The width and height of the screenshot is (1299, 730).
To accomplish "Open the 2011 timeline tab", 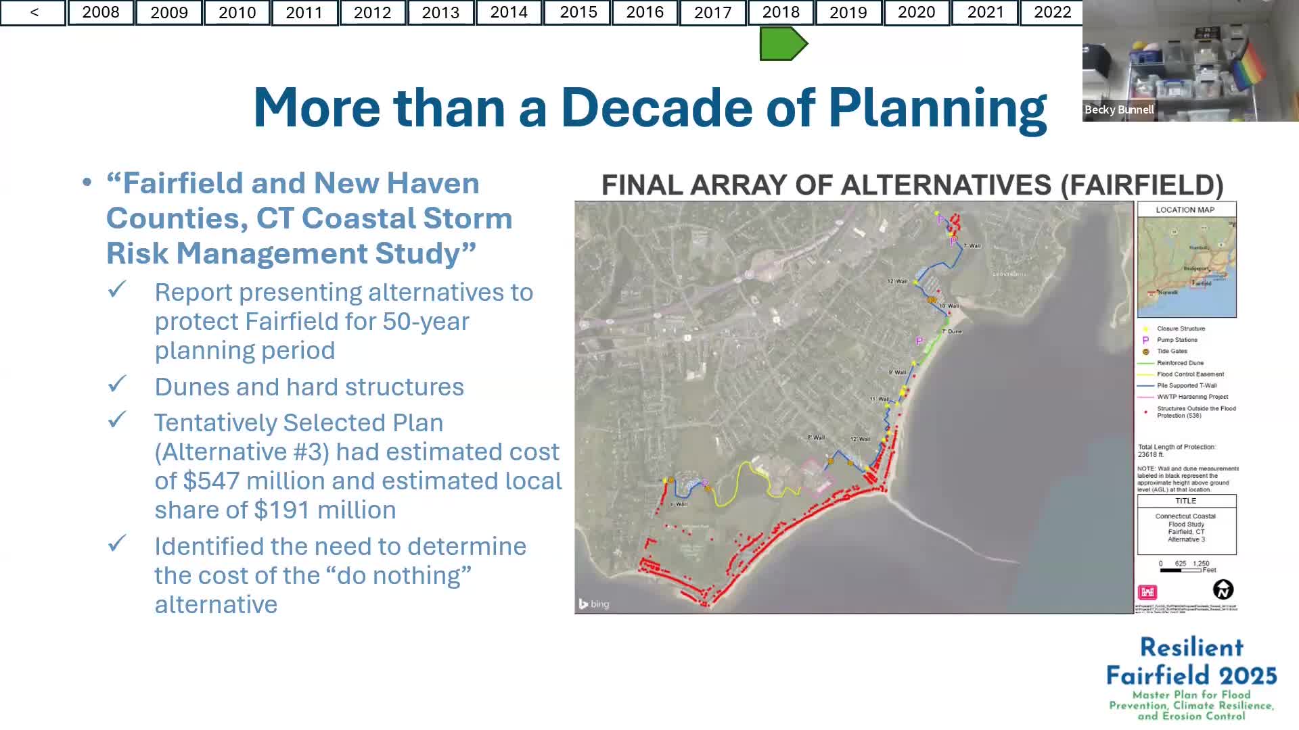I will tap(304, 12).
